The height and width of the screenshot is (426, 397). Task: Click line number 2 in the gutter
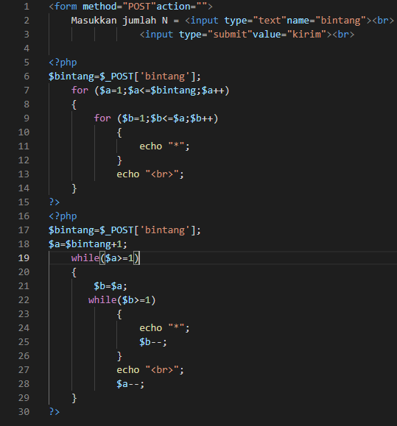click(x=27, y=21)
